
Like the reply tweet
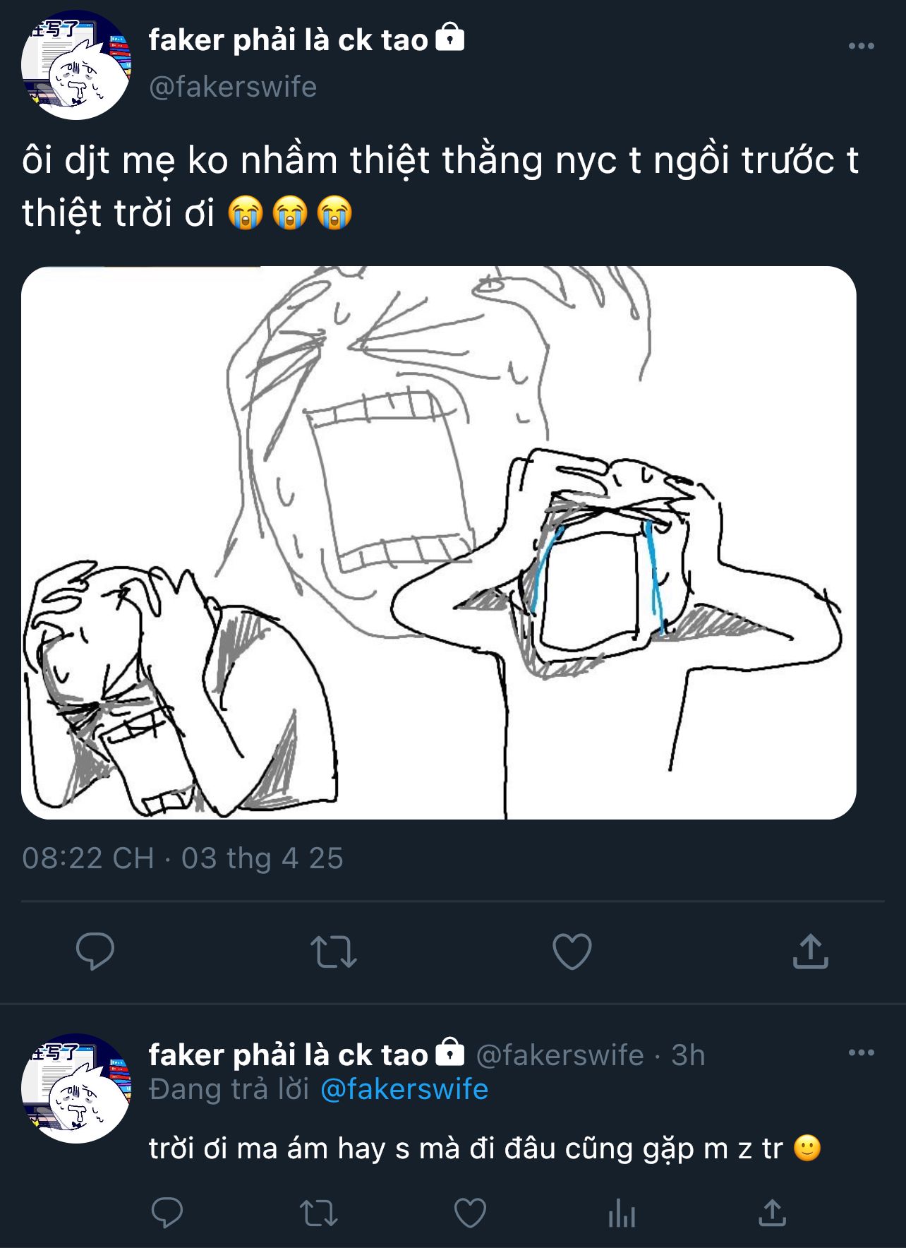click(470, 1213)
